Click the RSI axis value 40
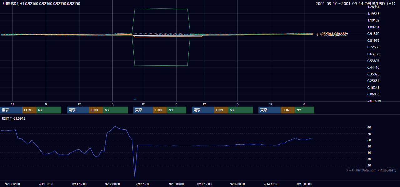This screenshot has width=400, height=187. point(369,152)
